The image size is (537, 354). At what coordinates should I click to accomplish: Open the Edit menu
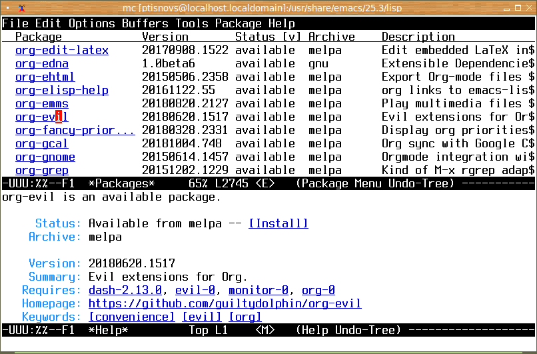pyautogui.click(x=48, y=23)
